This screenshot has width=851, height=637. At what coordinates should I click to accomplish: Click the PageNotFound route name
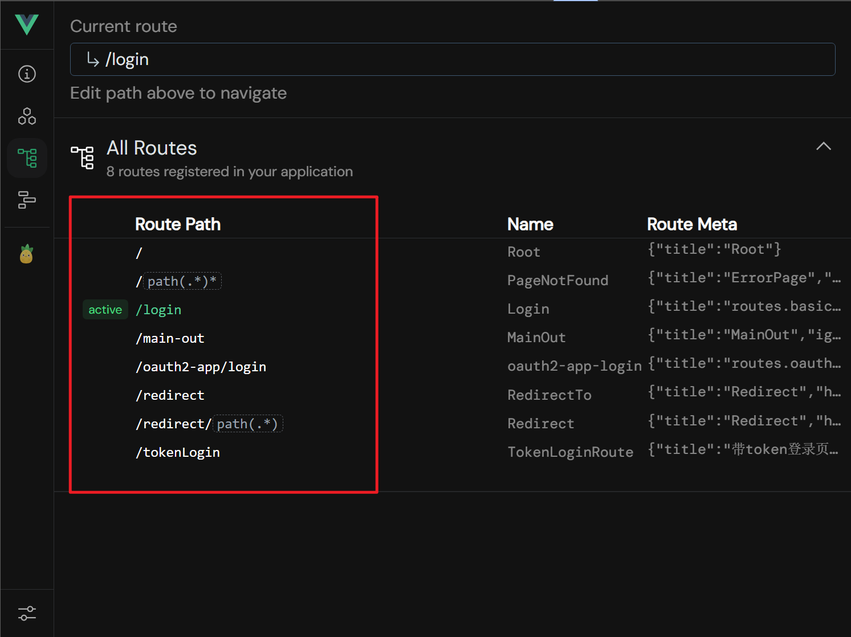pyautogui.click(x=557, y=281)
